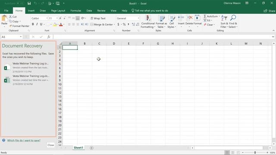Switch to the View tab
This screenshot has width=276, height=155.
(113, 10)
